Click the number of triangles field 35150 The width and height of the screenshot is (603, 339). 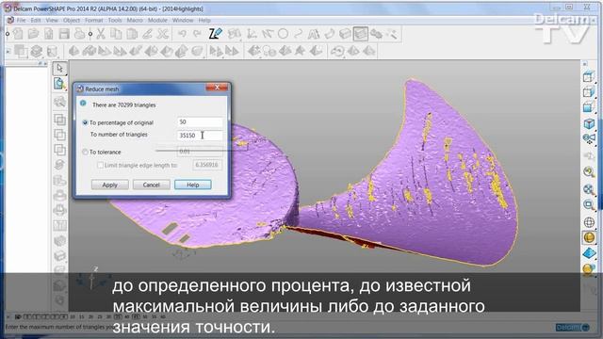[x=200, y=136]
